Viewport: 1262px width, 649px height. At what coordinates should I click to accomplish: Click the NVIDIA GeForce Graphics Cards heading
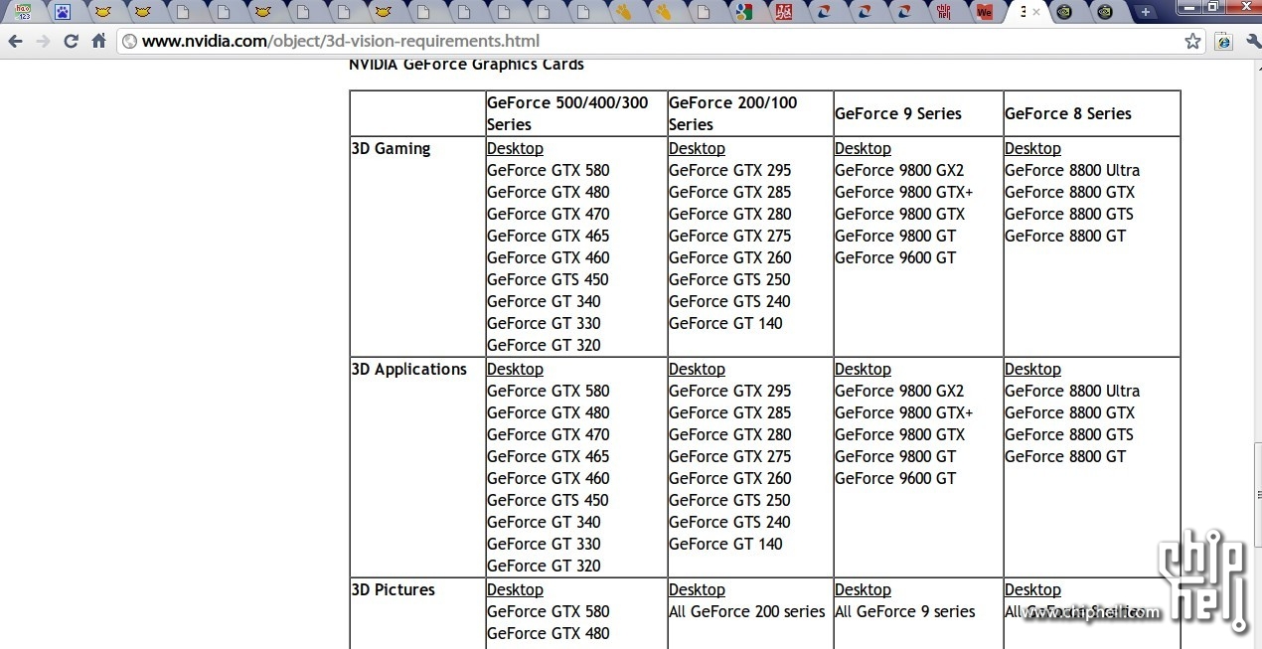[466, 65]
